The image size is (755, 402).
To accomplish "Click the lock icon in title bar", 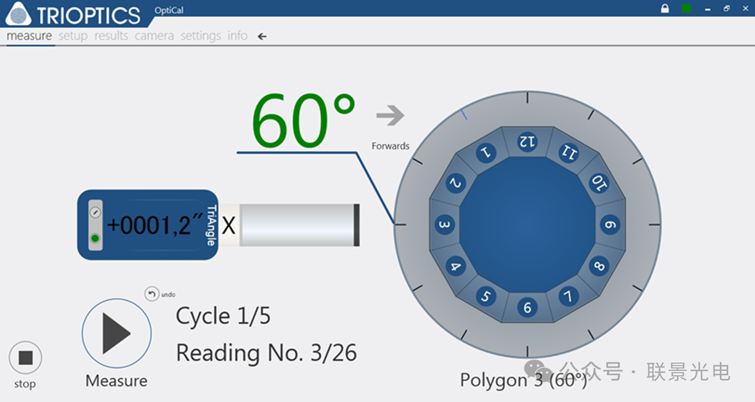I will [x=665, y=8].
